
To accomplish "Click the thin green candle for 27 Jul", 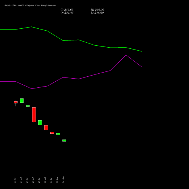I will [x=28, y=106].
